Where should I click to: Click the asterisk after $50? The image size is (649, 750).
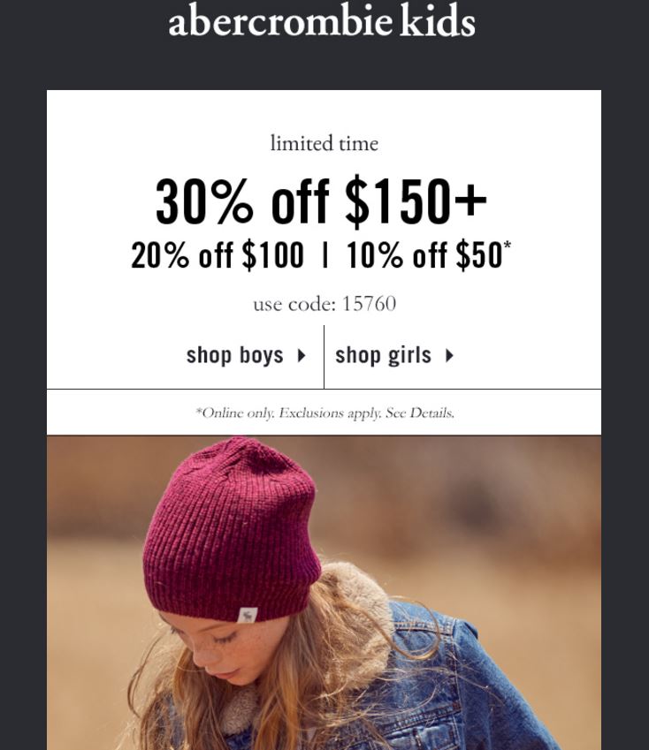[x=508, y=245]
